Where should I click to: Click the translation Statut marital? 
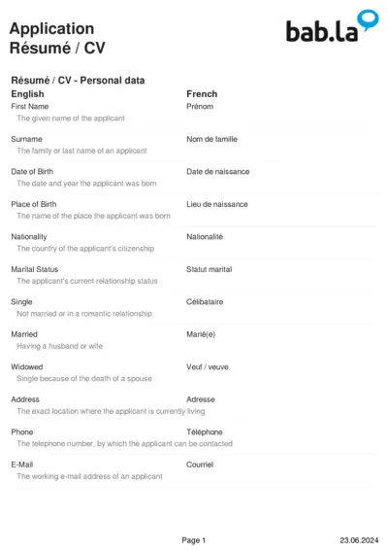point(210,269)
